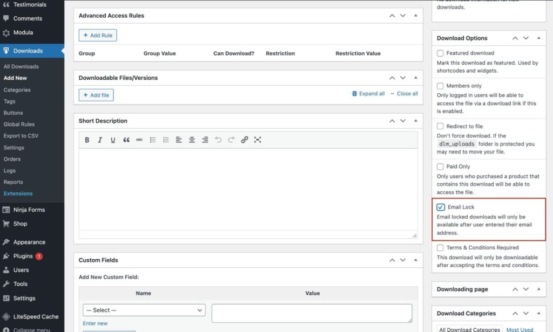Open the custom field Name select dropdown
Screen dimensions: 553x332
click(x=144, y=310)
